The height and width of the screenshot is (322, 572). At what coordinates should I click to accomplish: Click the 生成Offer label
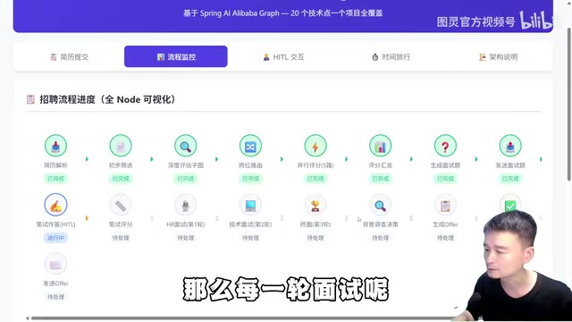click(445, 225)
